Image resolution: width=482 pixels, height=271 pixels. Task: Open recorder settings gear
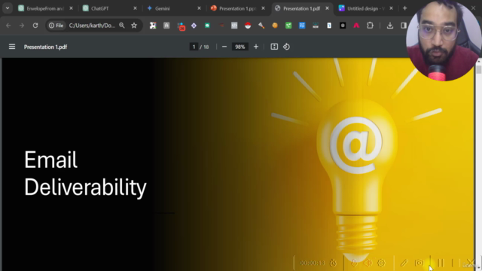[x=381, y=263]
